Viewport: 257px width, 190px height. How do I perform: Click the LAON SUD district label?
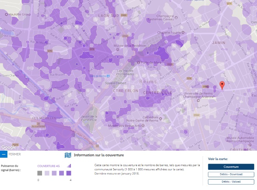[x=109, y=16]
